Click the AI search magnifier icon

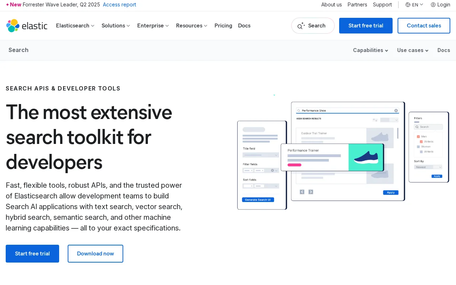click(x=301, y=26)
